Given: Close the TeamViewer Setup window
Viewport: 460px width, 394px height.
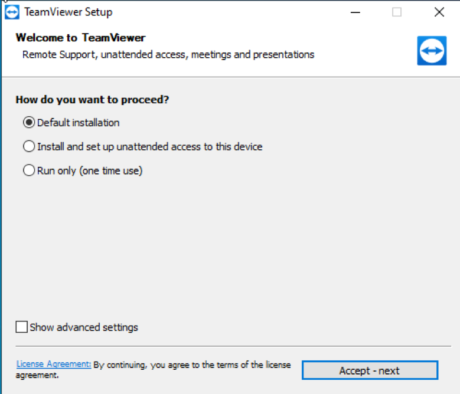Looking at the screenshot, I should 439,12.
